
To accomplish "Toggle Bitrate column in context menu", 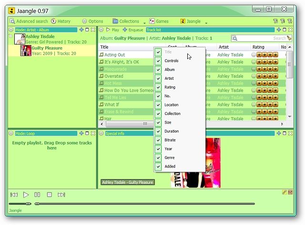I will click(x=179, y=140).
